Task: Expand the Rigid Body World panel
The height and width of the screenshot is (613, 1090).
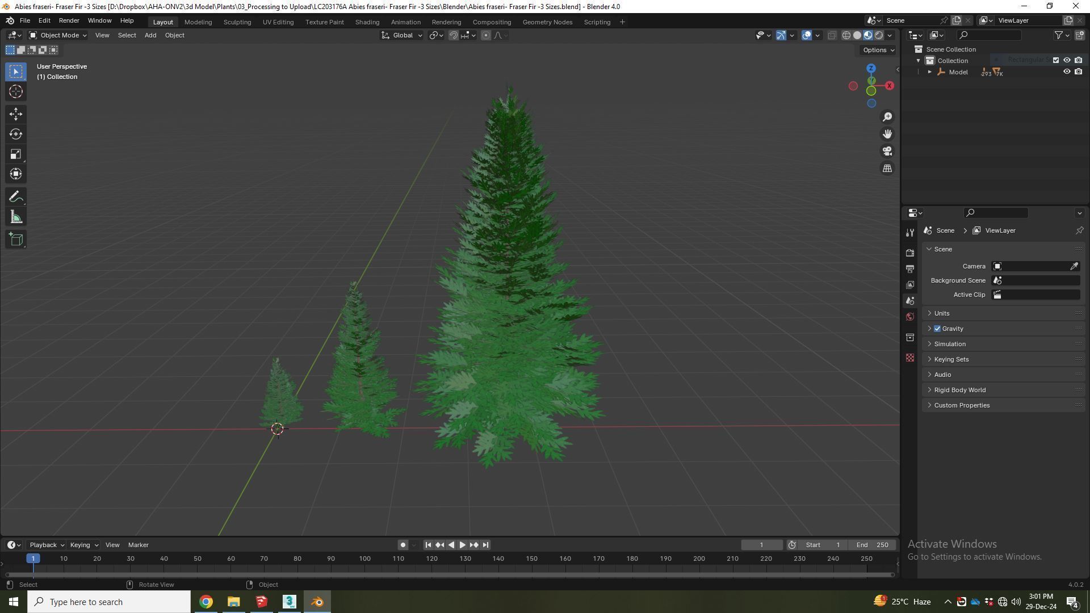Action: 959,390
